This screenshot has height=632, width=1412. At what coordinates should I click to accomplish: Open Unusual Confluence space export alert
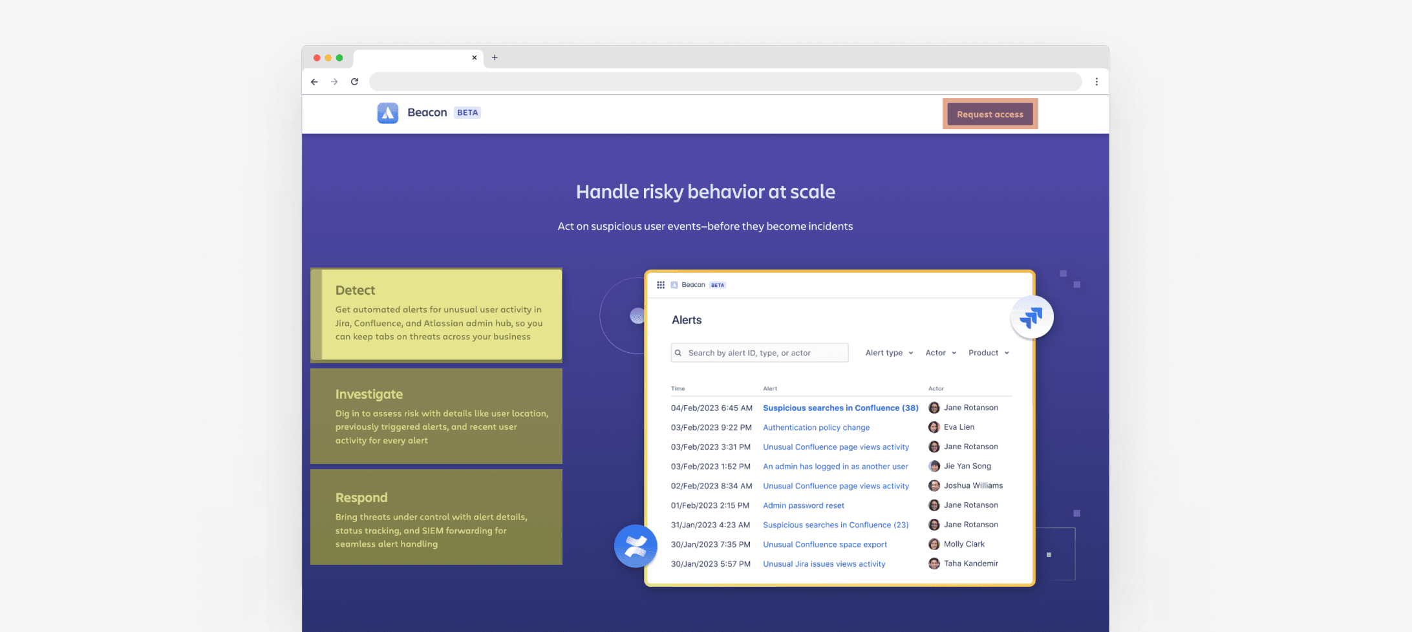coord(825,544)
